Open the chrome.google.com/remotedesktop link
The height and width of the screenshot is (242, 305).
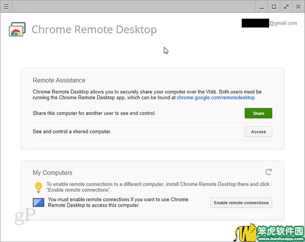coord(216,98)
